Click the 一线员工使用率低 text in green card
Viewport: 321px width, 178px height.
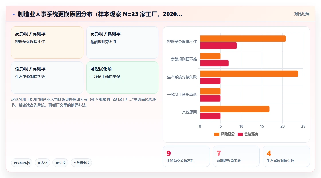[x=105, y=77]
